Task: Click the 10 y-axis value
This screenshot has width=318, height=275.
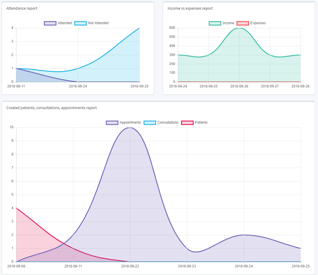Action: point(11,127)
